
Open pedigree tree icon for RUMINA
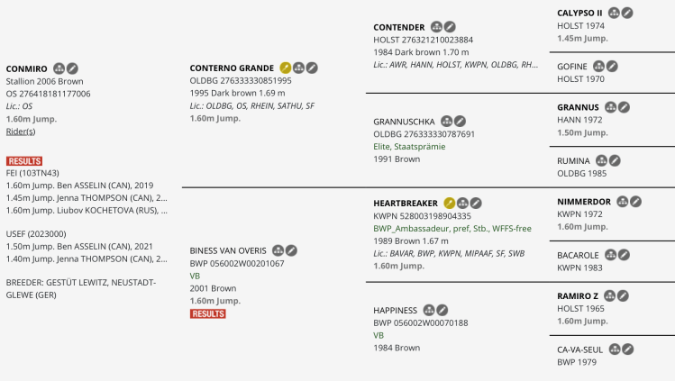pyautogui.click(x=602, y=160)
